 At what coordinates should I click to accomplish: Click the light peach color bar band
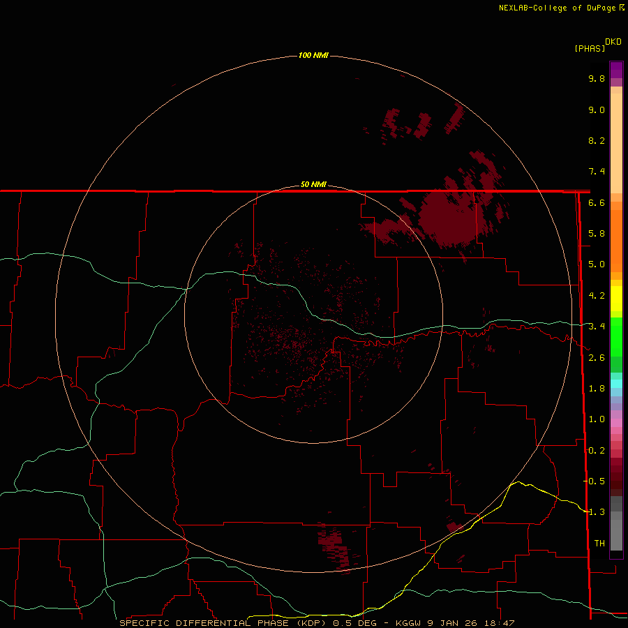[616, 143]
